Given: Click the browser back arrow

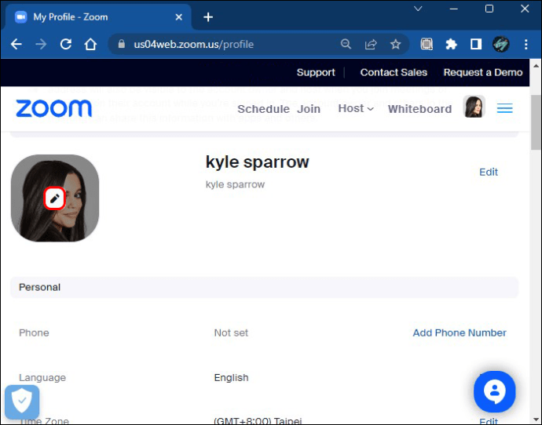Looking at the screenshot, I should [16, 44].
